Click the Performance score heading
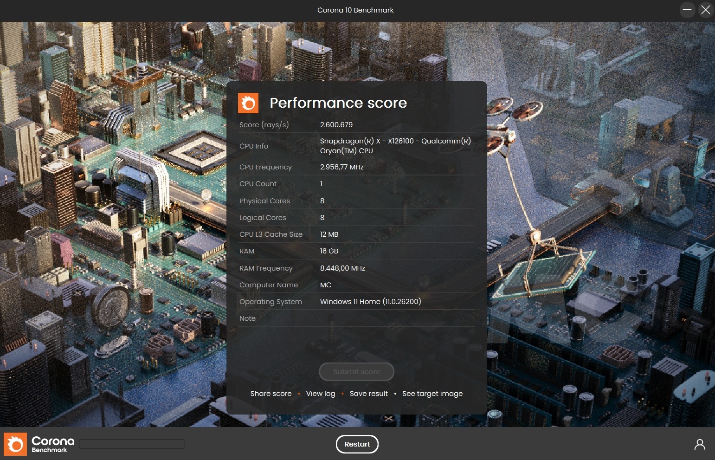Image resolution: width=715 pixels, height=460 pixels. tap(338, 103)
